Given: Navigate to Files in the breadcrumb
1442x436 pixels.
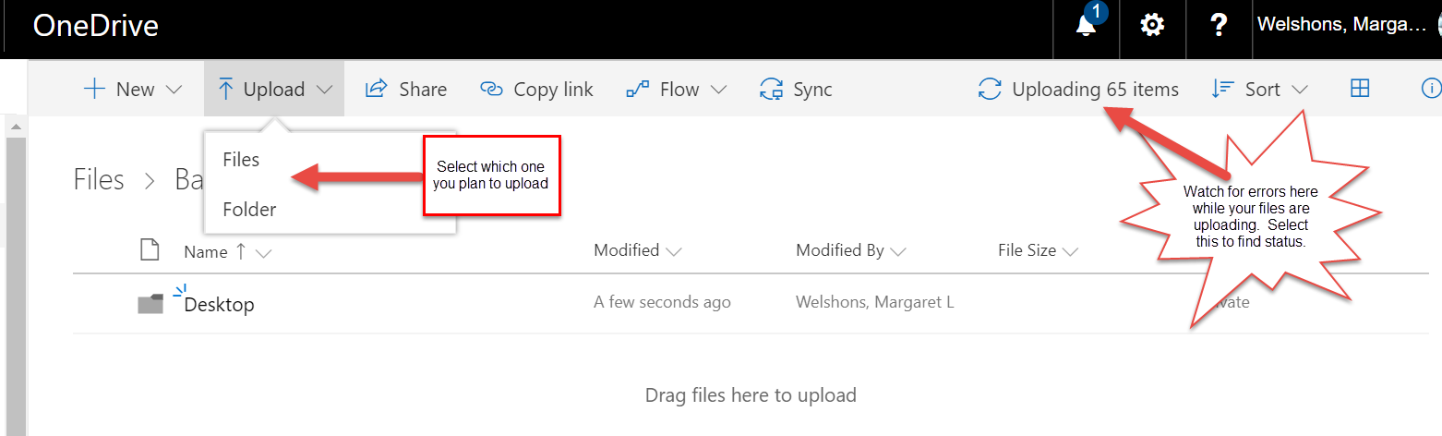Looking at the screenshot, I should pos(99,179).
